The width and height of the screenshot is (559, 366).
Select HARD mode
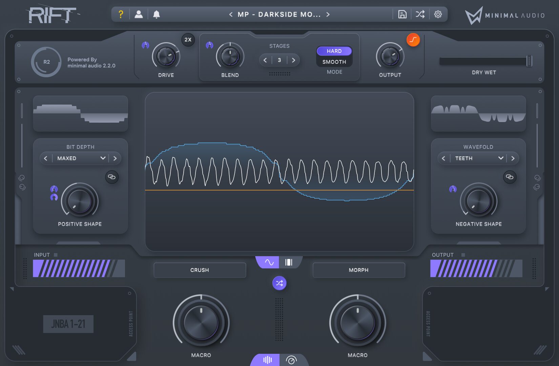(x=334, y=51)
